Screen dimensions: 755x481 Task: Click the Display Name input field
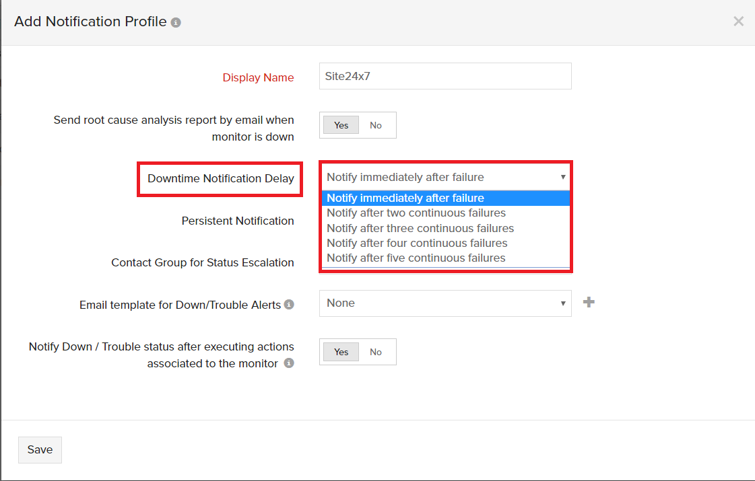point(445,76)
